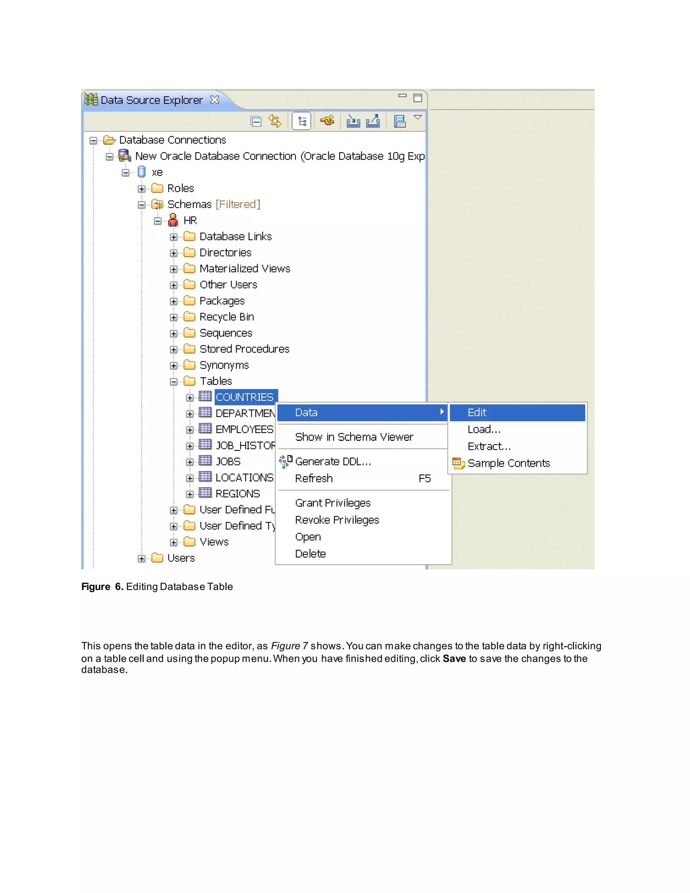Close the Data Source Explorer tab

215,100
